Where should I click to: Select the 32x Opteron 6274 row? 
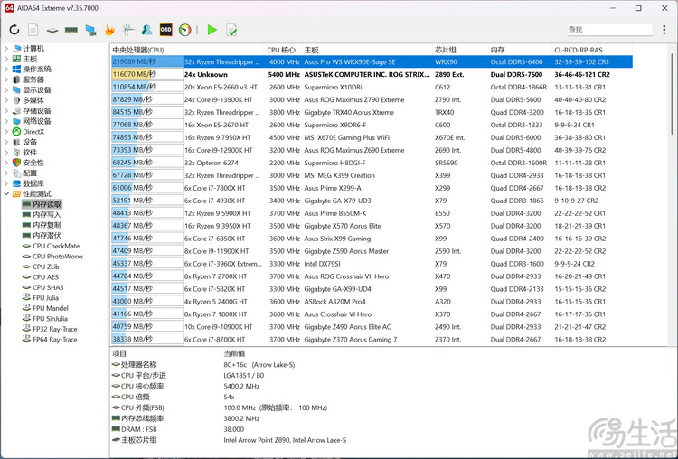tap(372, 163)
